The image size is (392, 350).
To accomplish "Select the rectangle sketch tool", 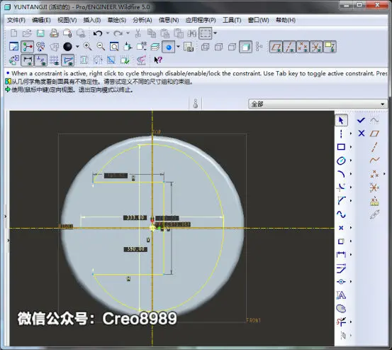I will tap(341, 147).
